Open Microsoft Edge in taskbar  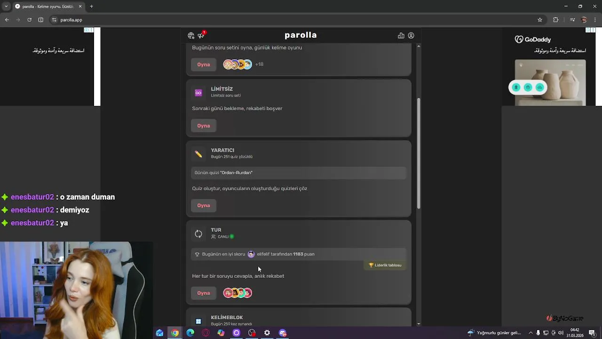pos(190,333)
